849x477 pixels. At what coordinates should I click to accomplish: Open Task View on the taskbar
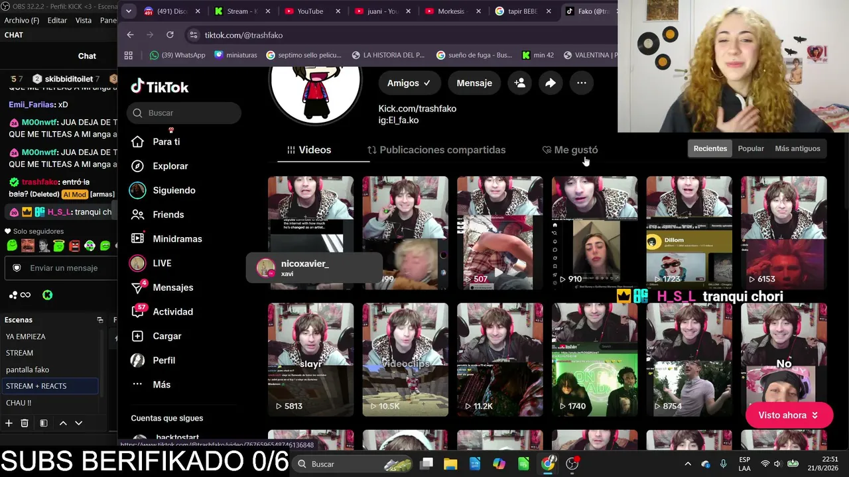[426, 464]
